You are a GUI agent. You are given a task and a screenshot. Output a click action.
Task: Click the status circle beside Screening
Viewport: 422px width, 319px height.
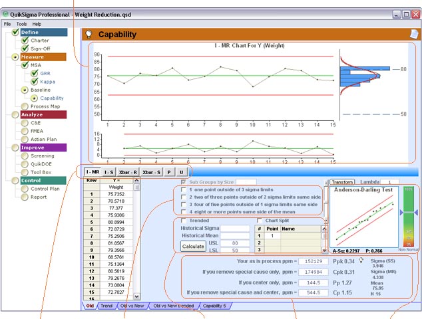[25, 156]
